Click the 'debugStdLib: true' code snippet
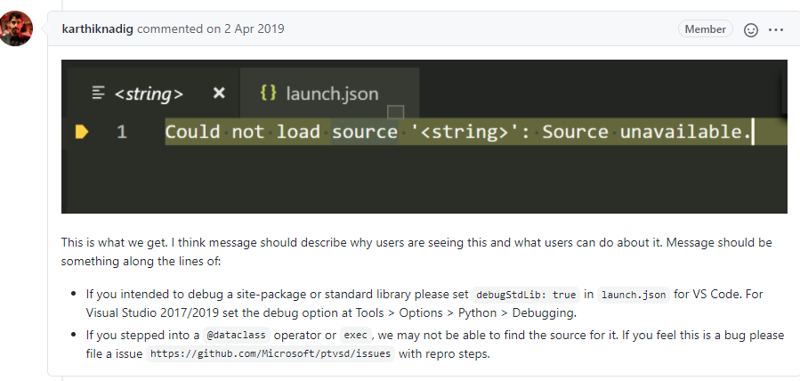This screenshot has height=381, width=800. coord(526,295)
